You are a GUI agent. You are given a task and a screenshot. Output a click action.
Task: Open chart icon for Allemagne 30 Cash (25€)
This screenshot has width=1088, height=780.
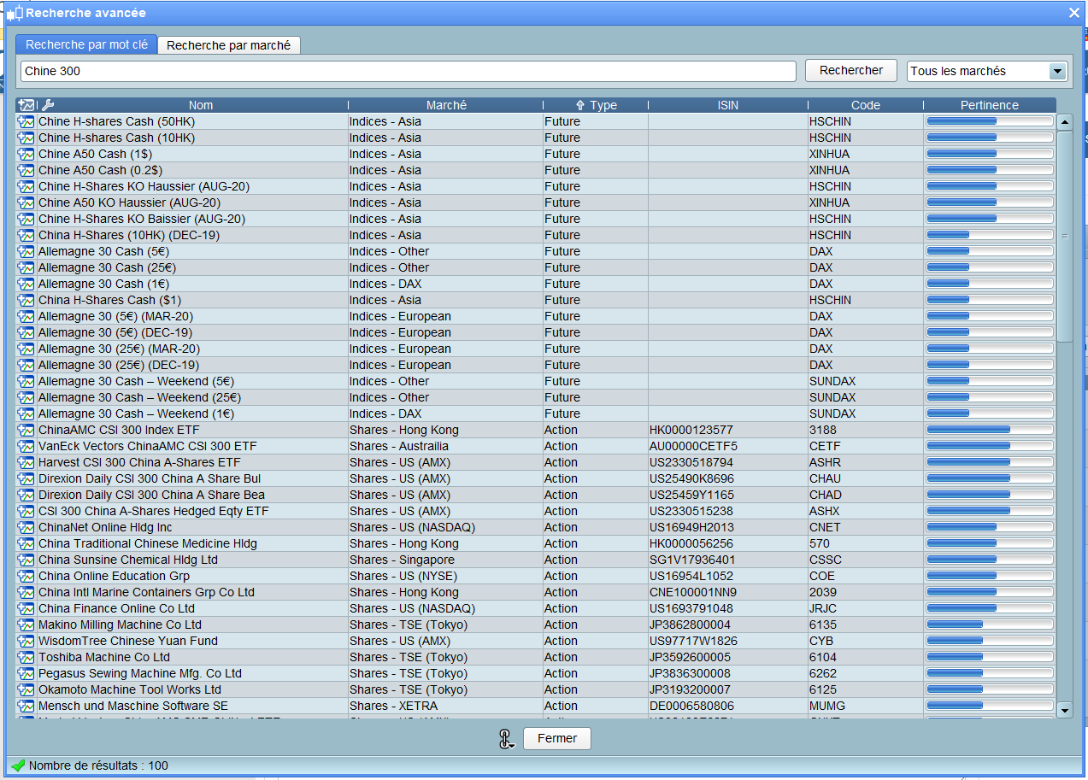pos(26,267)
